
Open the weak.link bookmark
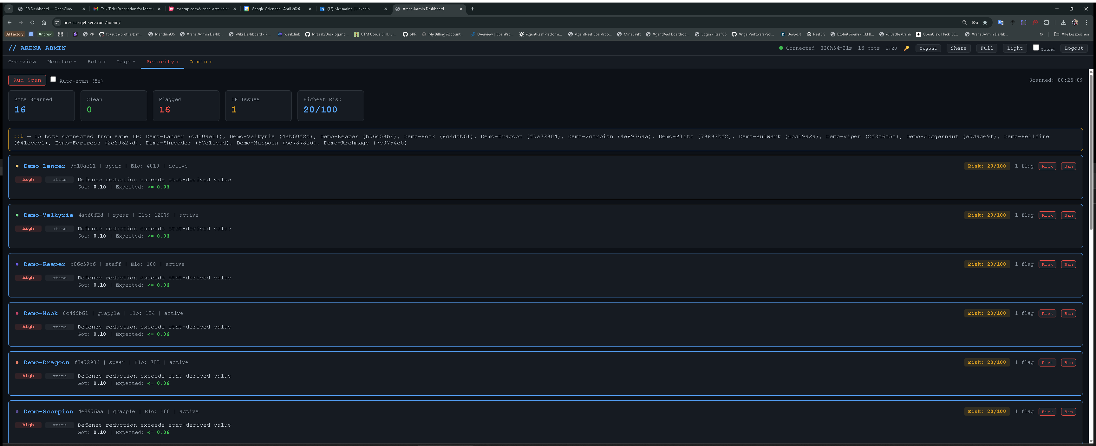coord(289,34)
